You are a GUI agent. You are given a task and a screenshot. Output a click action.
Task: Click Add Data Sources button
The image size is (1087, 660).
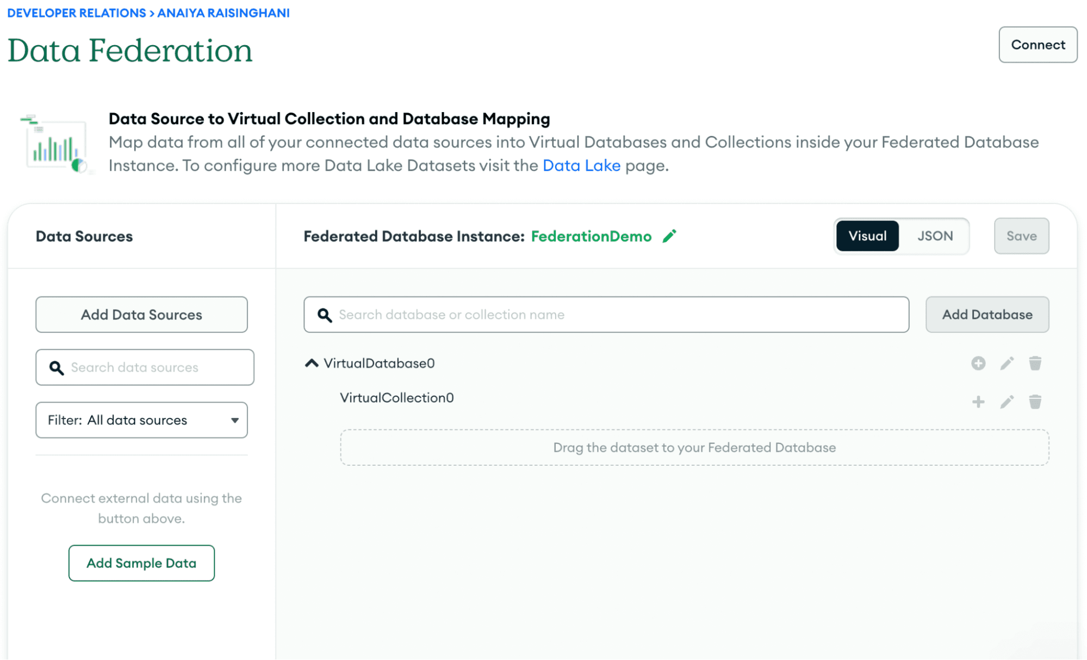pyautogui.click(x=141, y=314)
